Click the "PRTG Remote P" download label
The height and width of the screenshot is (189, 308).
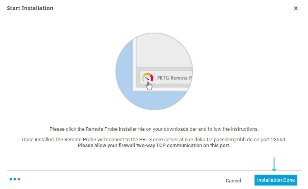click(174, 78)
